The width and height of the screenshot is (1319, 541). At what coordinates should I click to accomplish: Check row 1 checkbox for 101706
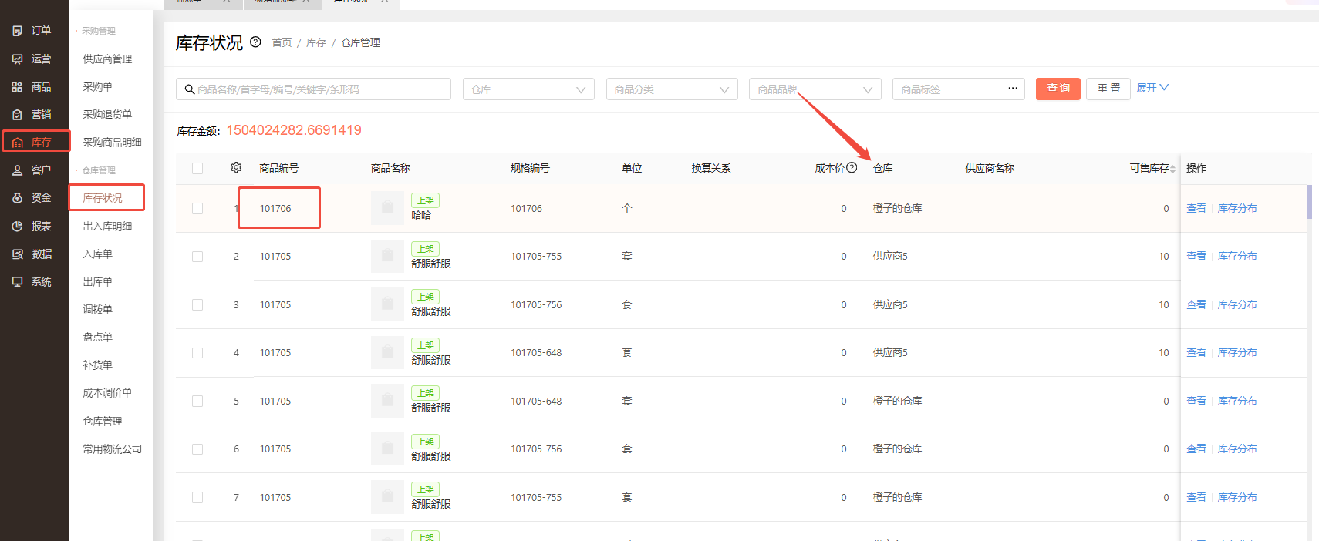197,208
